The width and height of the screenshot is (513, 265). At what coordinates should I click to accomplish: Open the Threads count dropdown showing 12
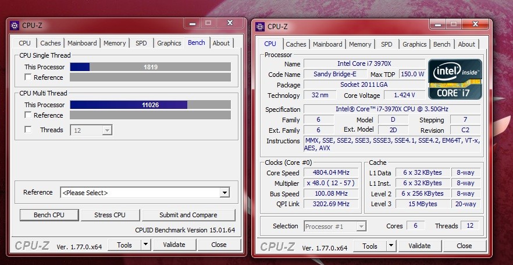point(91,130)
